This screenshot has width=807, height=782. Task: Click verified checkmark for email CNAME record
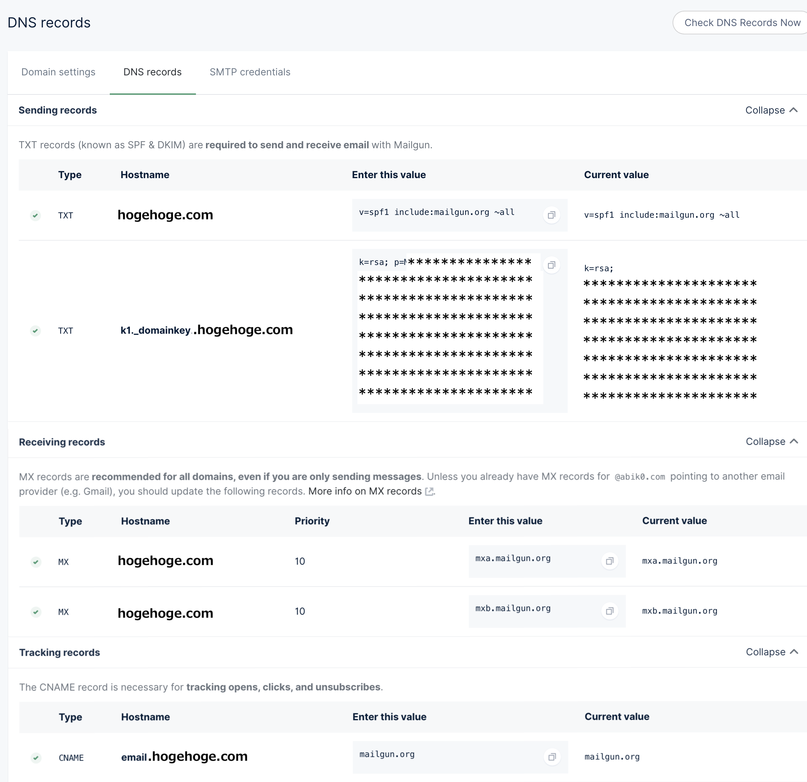36,757
